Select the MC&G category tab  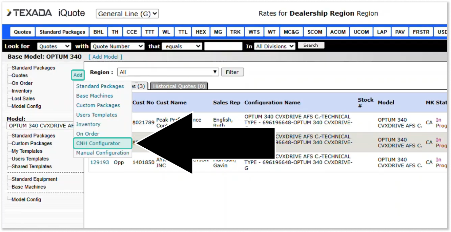click(x=291, y=32)
